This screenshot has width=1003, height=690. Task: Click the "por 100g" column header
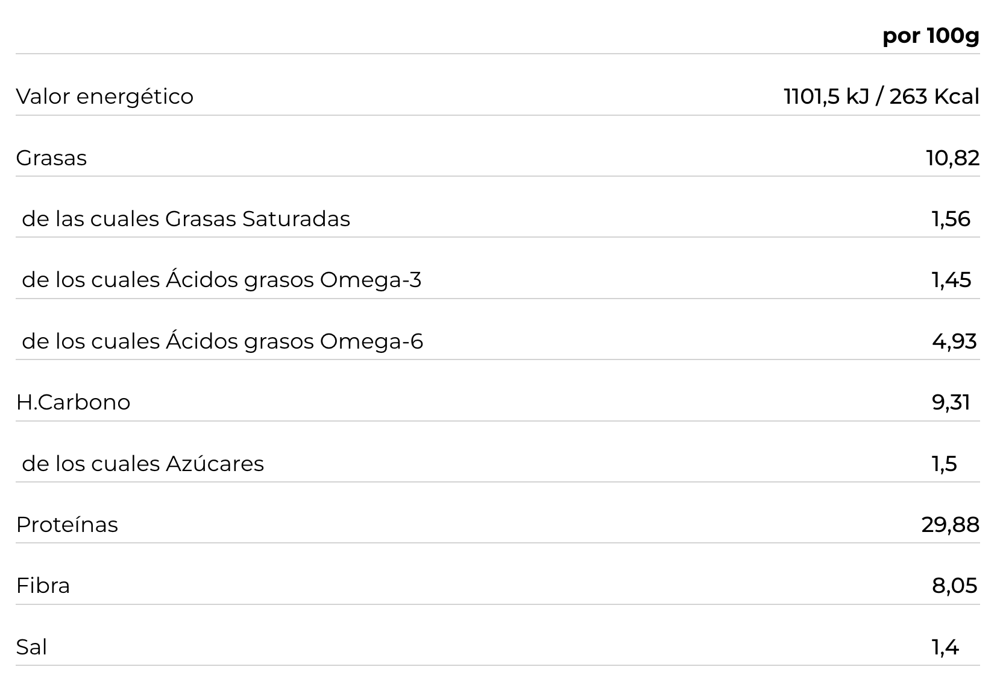(x=931, y=36)
